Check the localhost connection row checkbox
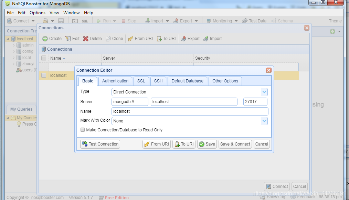The image size is (349, 200). tap(44, 76)
